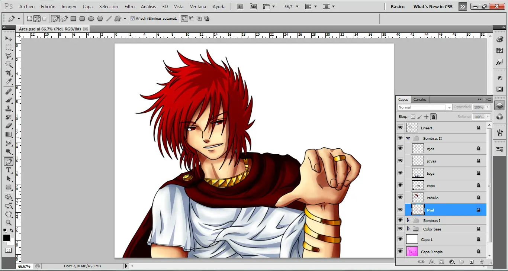Select What's New in CS5 workspace
Viewport: 508px width, 271px height.
pos(433,7)
